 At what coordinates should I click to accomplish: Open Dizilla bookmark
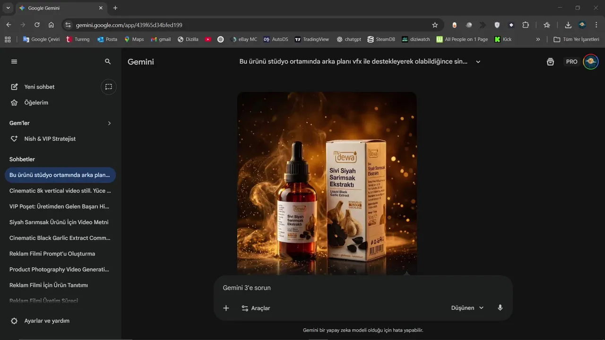tap(188, 39)
